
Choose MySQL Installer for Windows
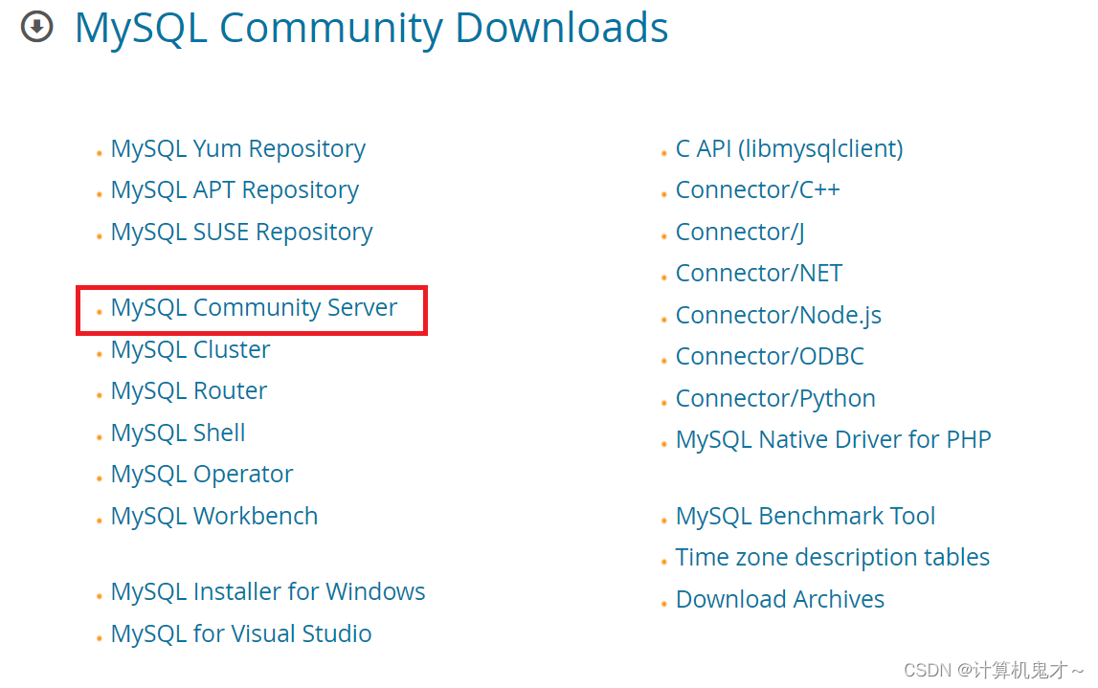coord(268,592)
